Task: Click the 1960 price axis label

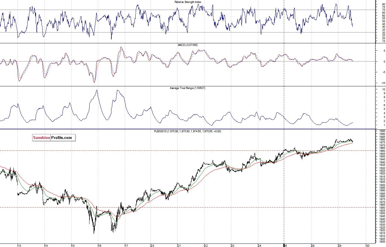Action: (382, 151)
